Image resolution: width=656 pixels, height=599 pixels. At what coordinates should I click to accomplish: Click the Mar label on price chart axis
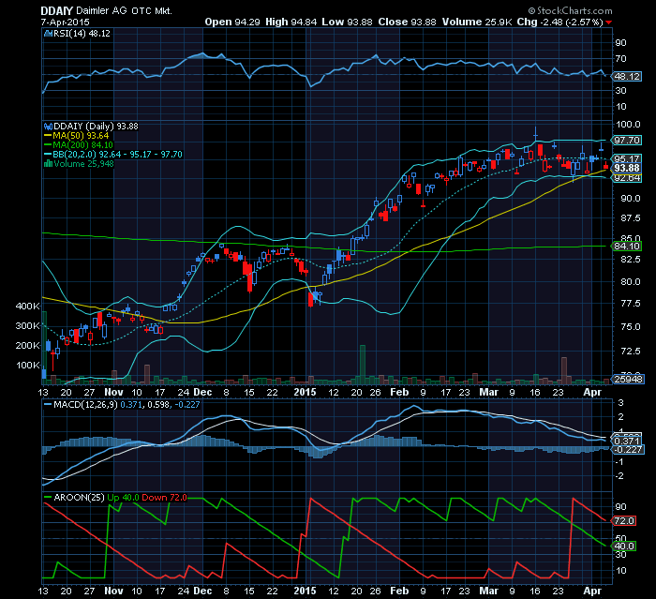488,392
